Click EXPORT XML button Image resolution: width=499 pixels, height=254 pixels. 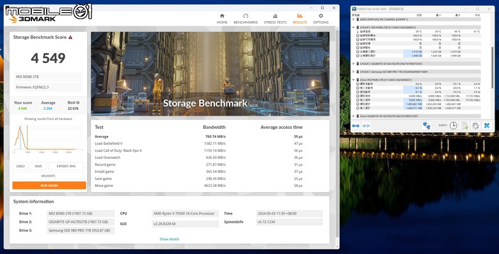pos(66,166)
